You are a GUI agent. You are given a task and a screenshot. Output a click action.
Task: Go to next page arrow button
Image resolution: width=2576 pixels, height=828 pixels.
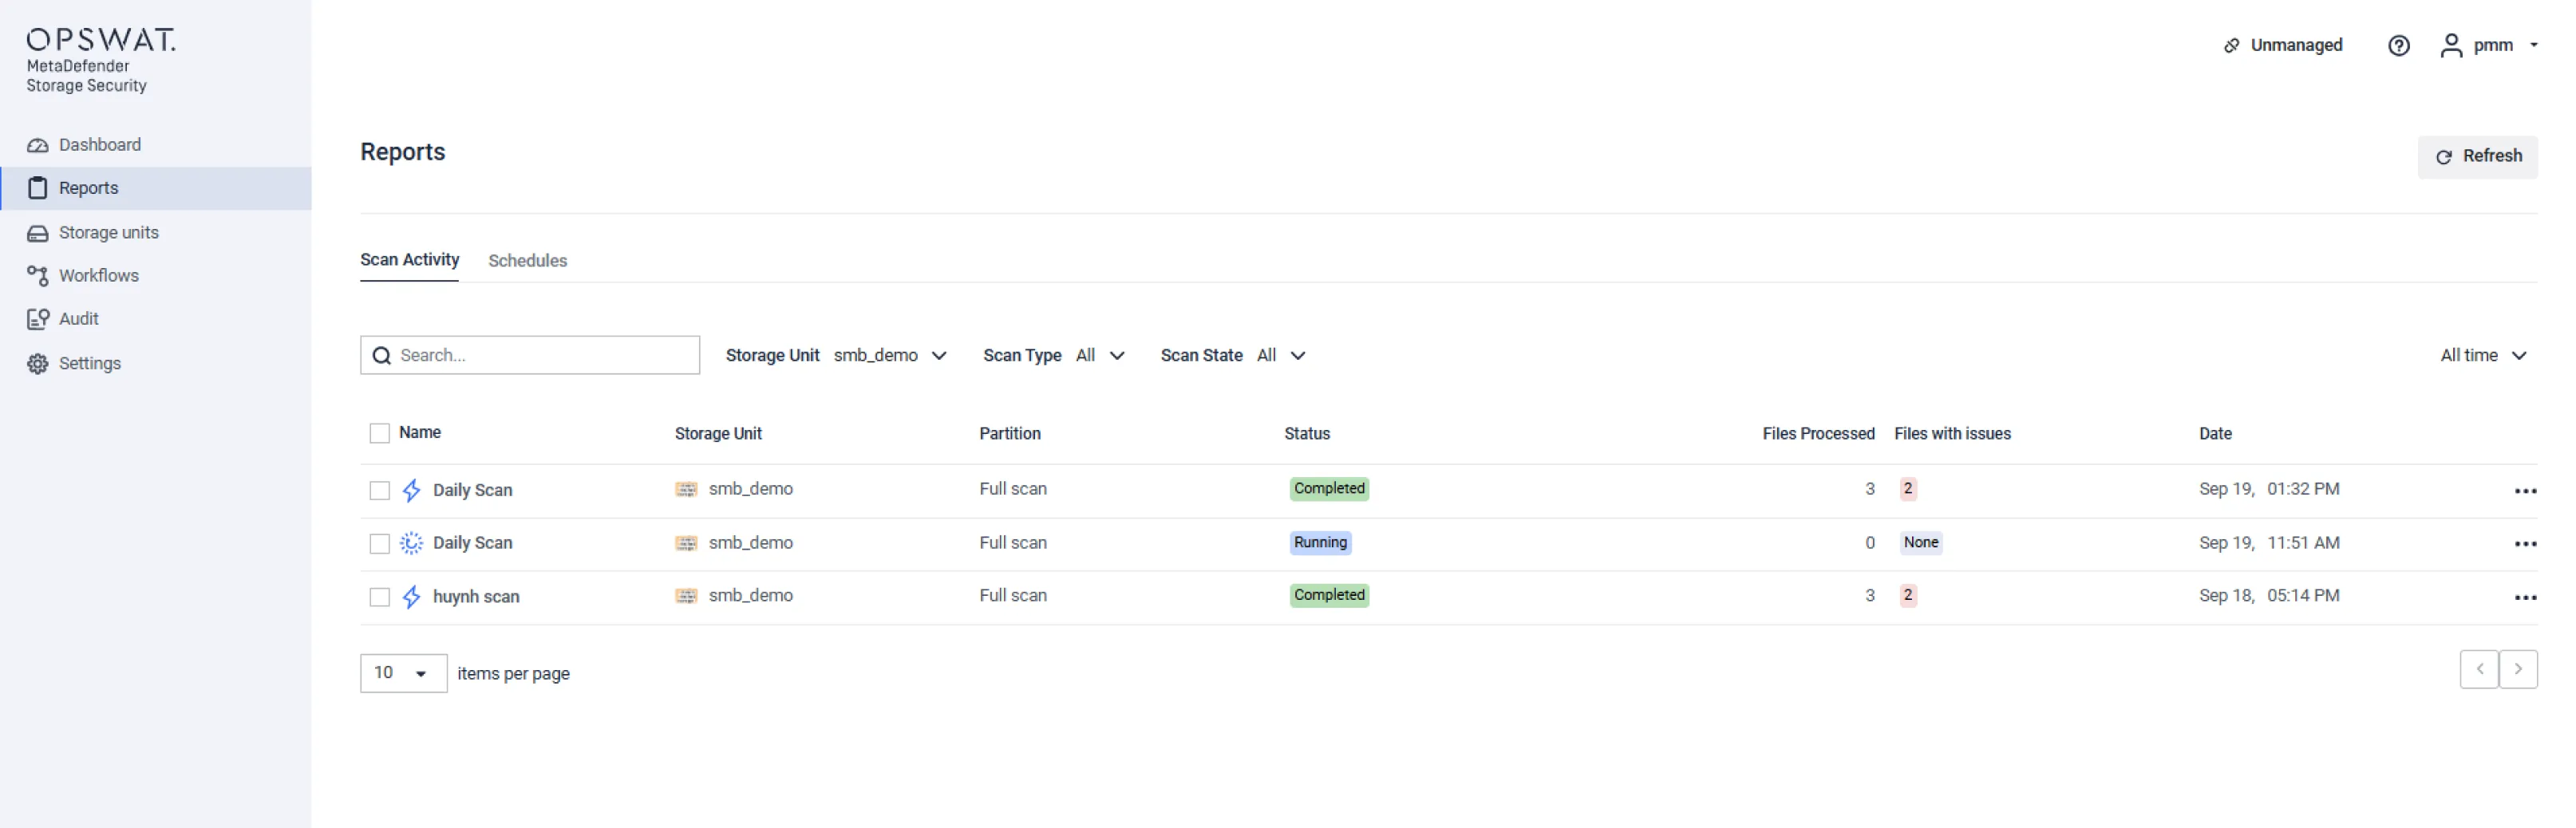click(2517, 669)
